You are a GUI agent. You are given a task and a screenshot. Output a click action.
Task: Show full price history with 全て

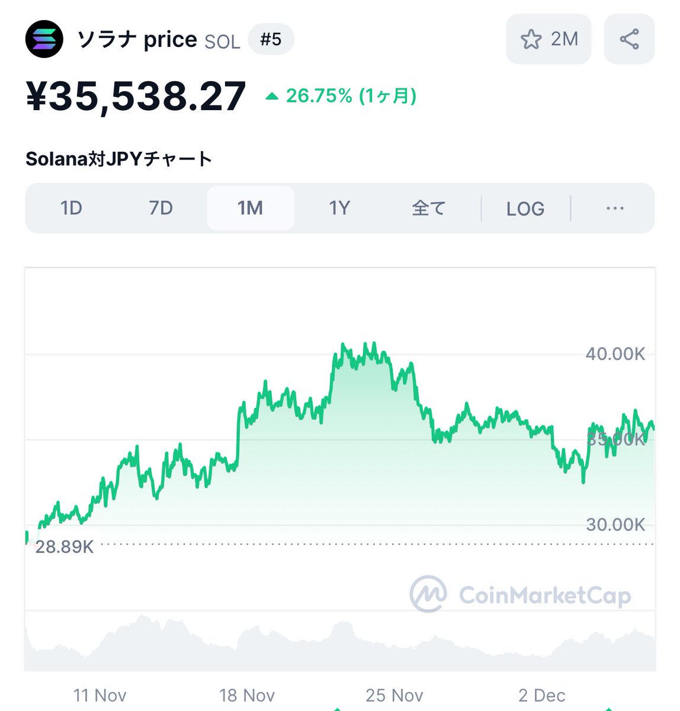tap(428, 208)
